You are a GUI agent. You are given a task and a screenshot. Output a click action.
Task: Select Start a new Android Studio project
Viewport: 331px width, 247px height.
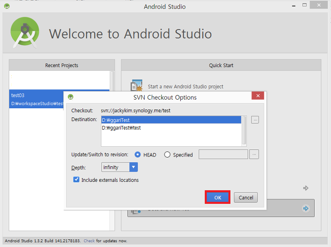coord(185,86)
